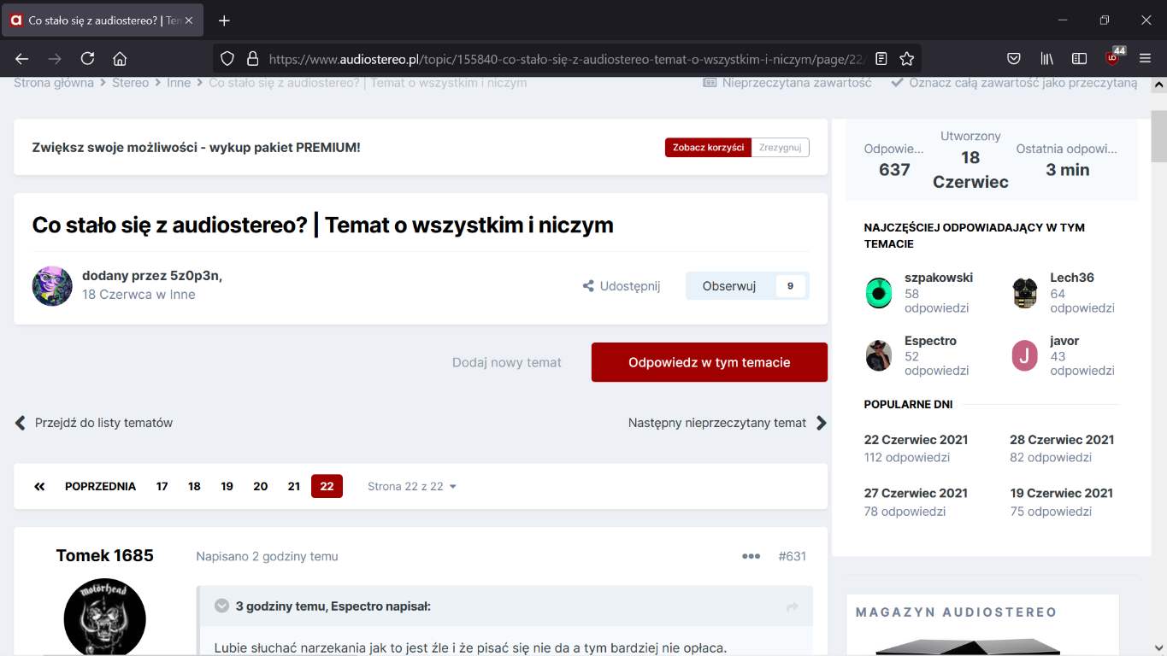Open szpakowski user profile link

939,278
